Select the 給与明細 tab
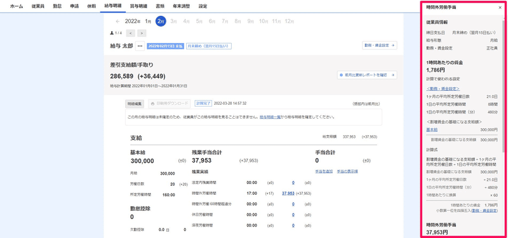This screenshot has height=238, width=508. (x=113, y=6)
